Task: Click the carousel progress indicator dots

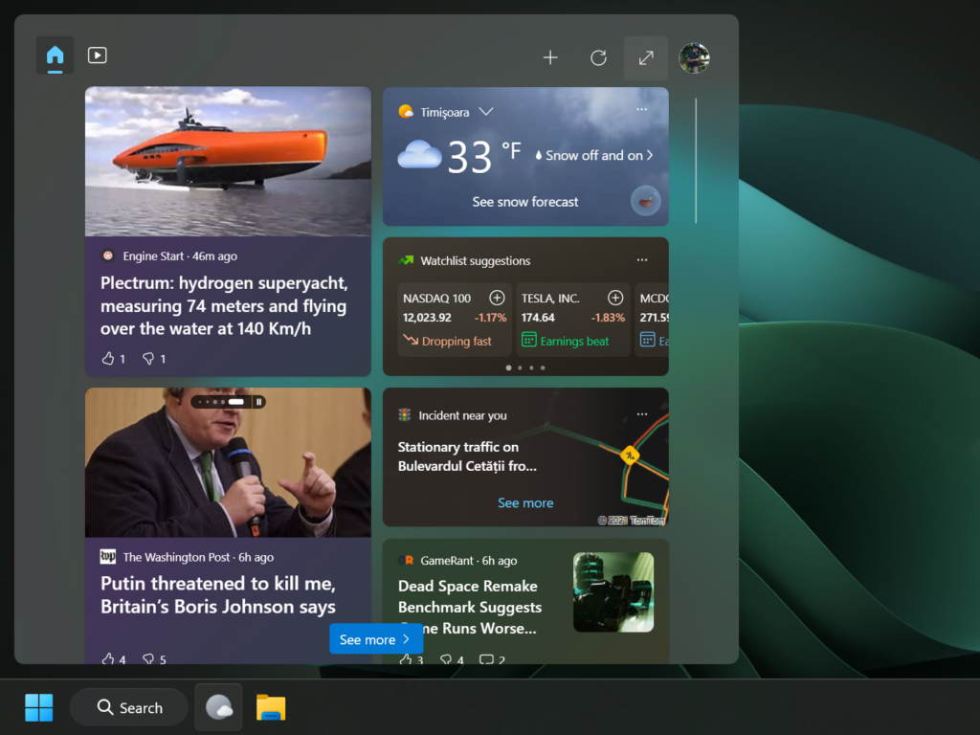Action: (x=221, y=402)
